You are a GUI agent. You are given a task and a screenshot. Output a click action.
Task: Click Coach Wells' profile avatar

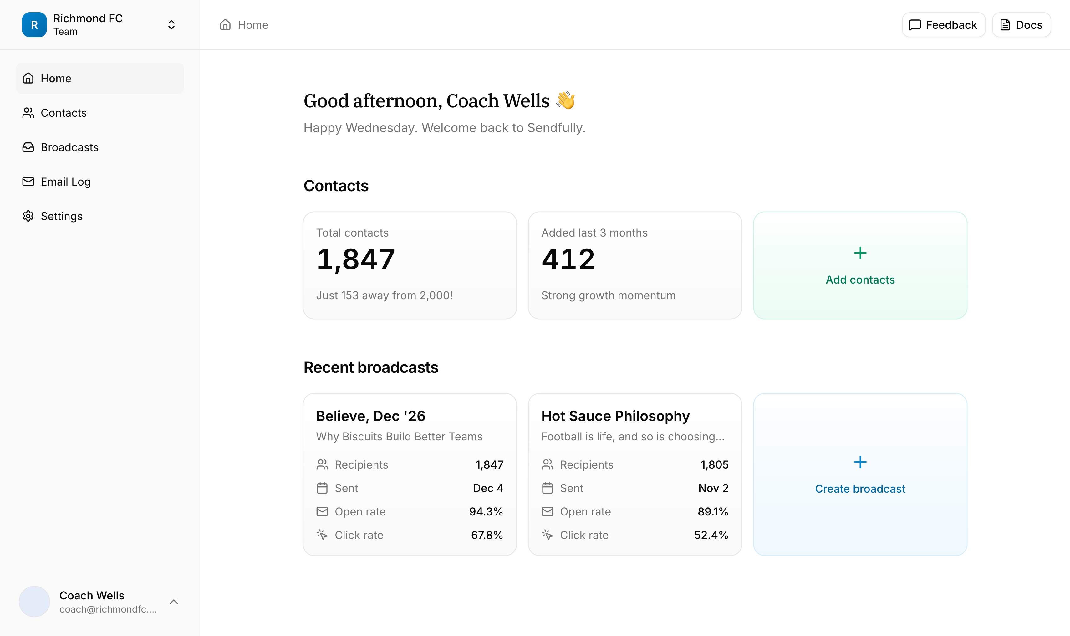(34, 601)
